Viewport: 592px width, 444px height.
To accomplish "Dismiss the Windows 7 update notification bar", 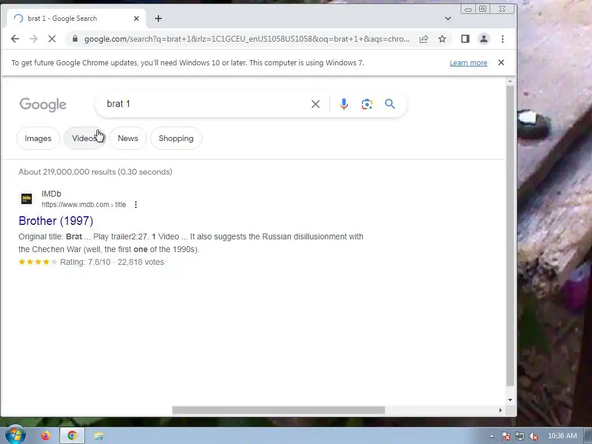I will pyautogui.click(x=501, y=62).
